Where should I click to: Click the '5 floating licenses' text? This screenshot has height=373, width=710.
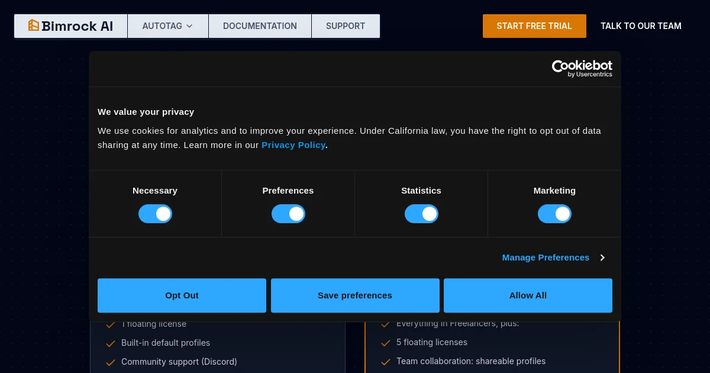point(432,342)
